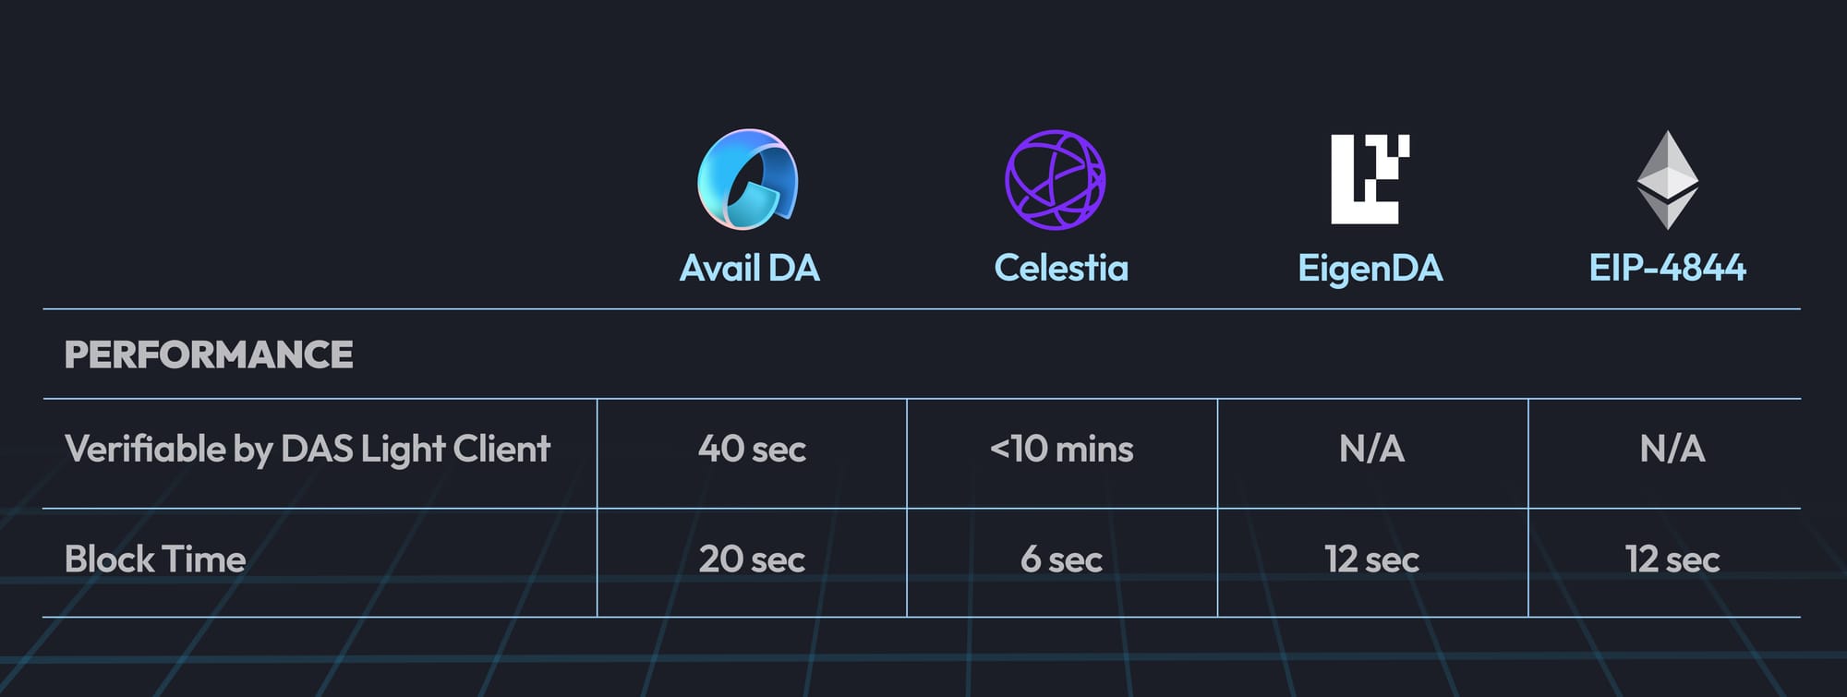The image size is (1847, 697).
Task: Select the Verifiable by DAS Light Client row label
Action: [x=308, y=450]
